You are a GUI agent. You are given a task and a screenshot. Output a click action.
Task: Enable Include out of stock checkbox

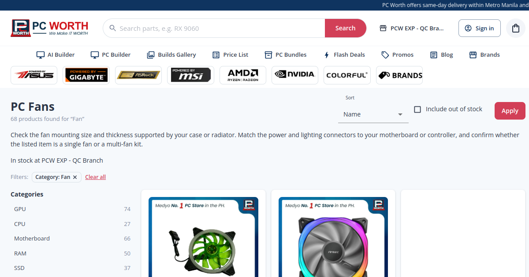(417, 109)
